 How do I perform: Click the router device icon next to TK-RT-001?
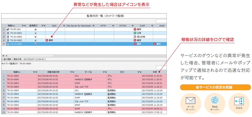tap(8, 30)
